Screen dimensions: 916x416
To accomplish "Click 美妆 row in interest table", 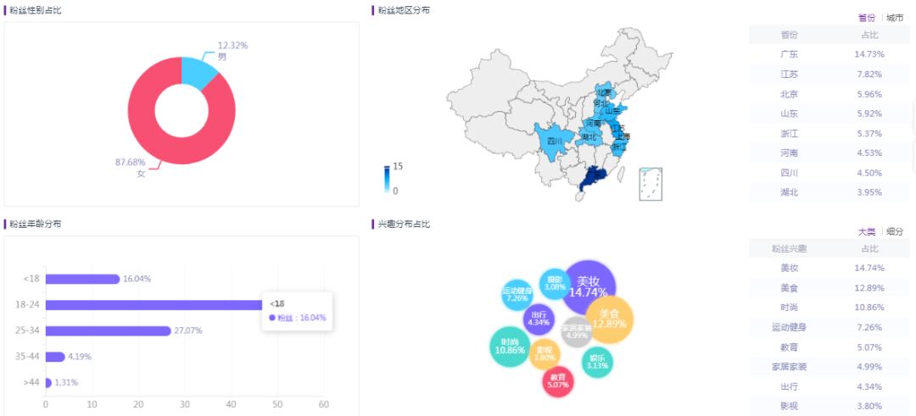I will tap(829, 269).
